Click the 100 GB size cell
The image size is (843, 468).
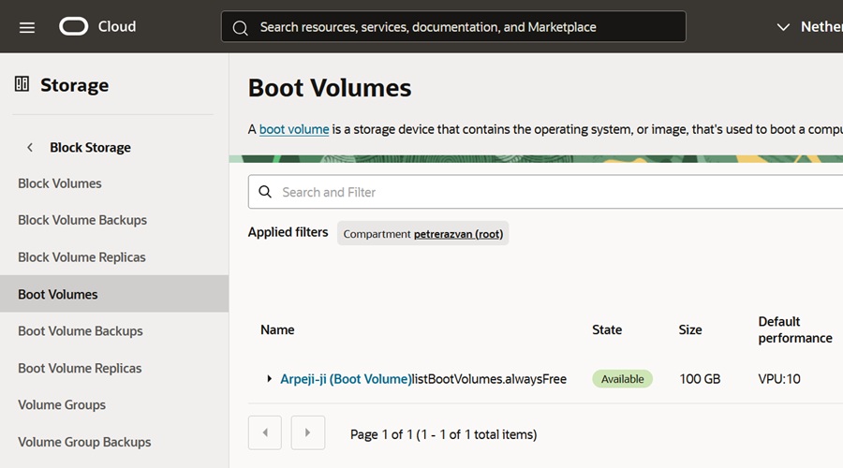tap(700, 379)
